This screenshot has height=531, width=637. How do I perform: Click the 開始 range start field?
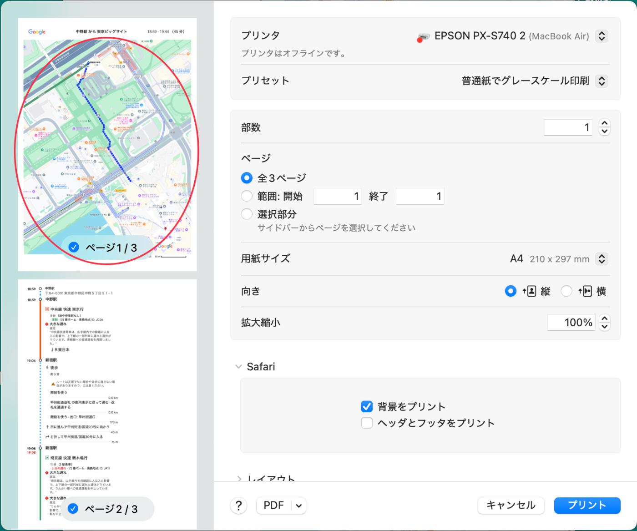(338, 196)
